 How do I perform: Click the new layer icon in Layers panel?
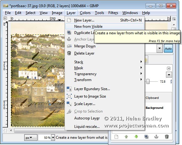pyautogui.click(x=116, y=137)
